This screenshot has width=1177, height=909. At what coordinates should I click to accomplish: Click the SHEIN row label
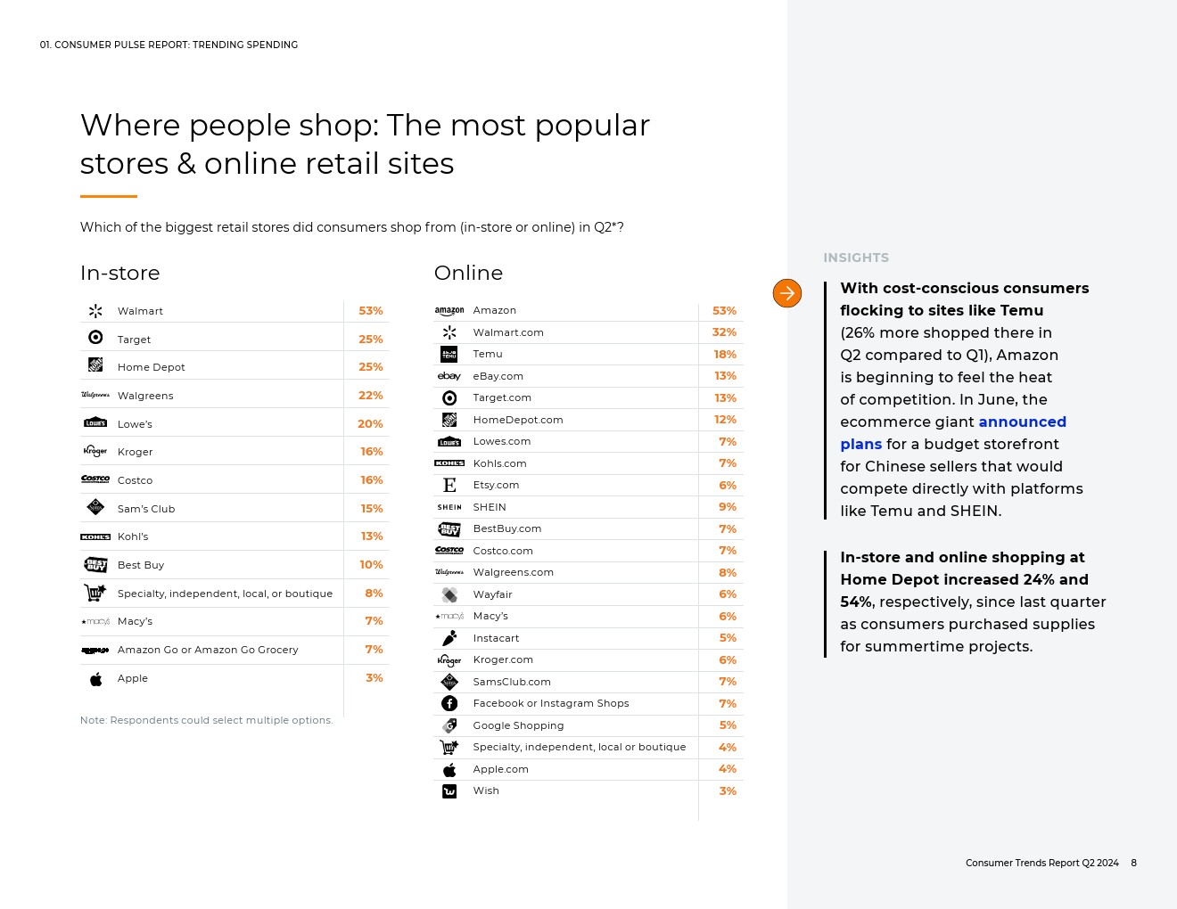pos(490,507)
